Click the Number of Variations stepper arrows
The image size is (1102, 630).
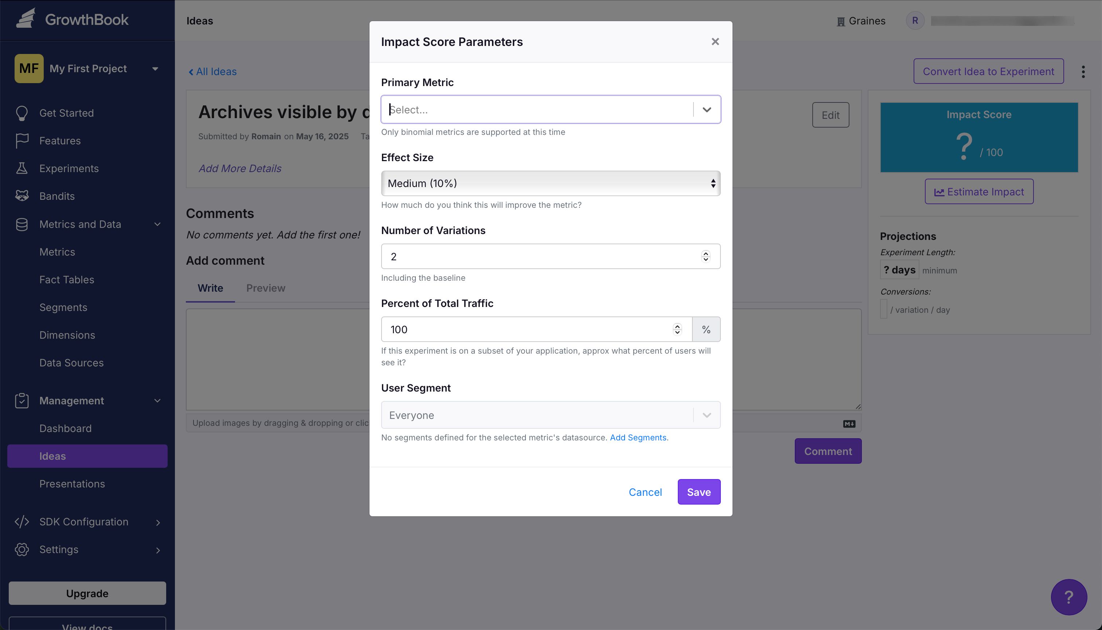pyautogui.click(x=706, y=257)
